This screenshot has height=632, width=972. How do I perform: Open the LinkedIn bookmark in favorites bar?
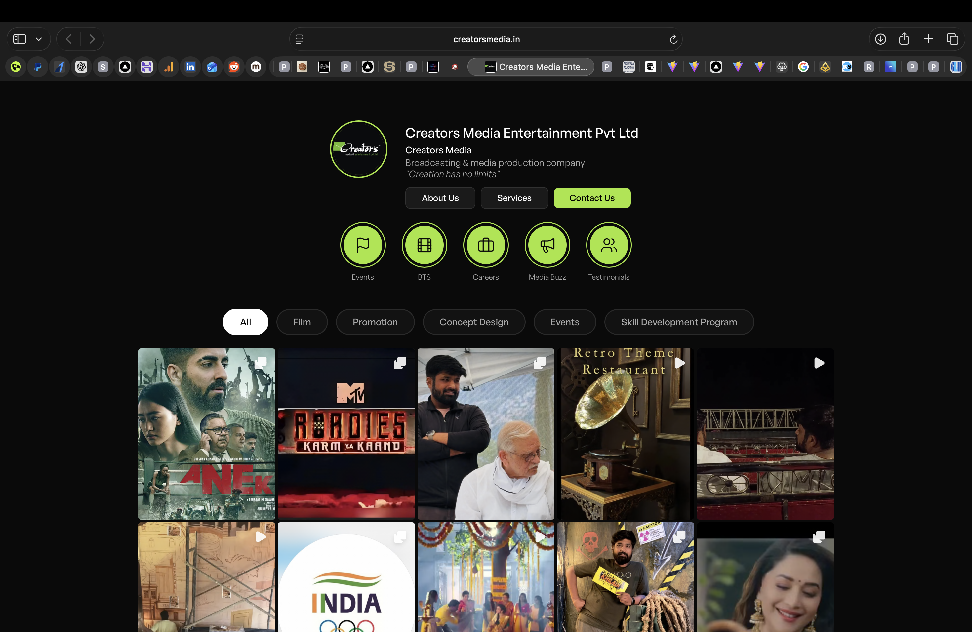pos(190,66)
